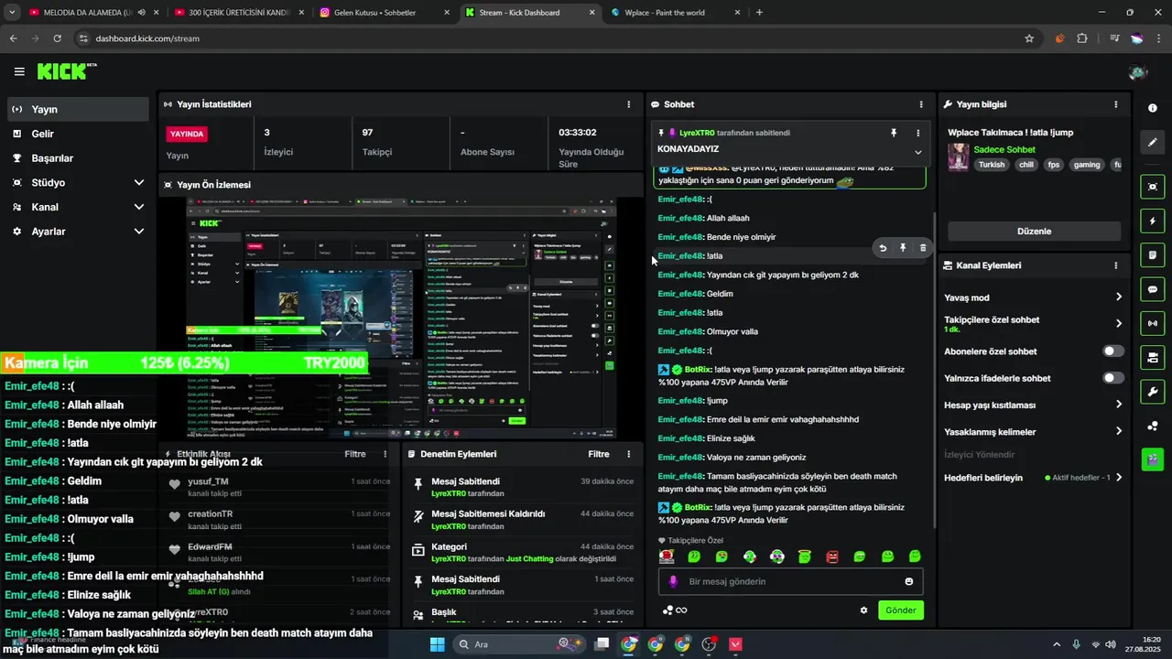The image size is (1172, 659).
Task: Open Hedefleri belirleyin goals arrow
Action: pyautogui.click(x=1118, y=478)
